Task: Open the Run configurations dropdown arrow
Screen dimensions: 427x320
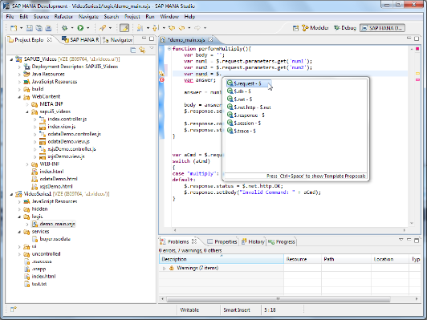Action: 88,28
